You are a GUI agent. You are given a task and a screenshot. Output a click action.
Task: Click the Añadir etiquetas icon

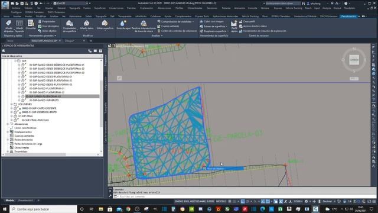[x=9, y=26]
